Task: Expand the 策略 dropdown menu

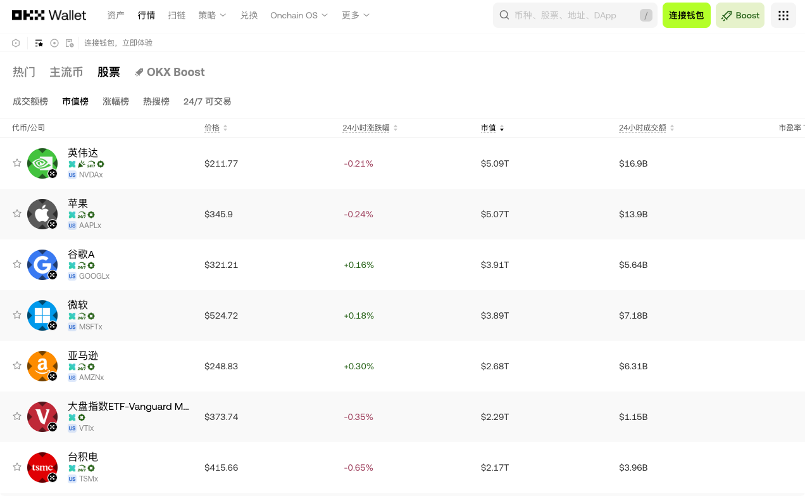Action: pyautogui.click(x=212, y=15)
